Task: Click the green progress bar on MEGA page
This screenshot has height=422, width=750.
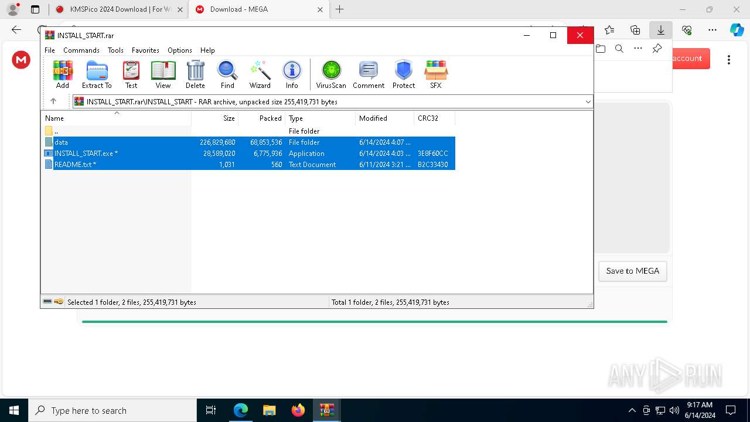Action: coord(374,321)
